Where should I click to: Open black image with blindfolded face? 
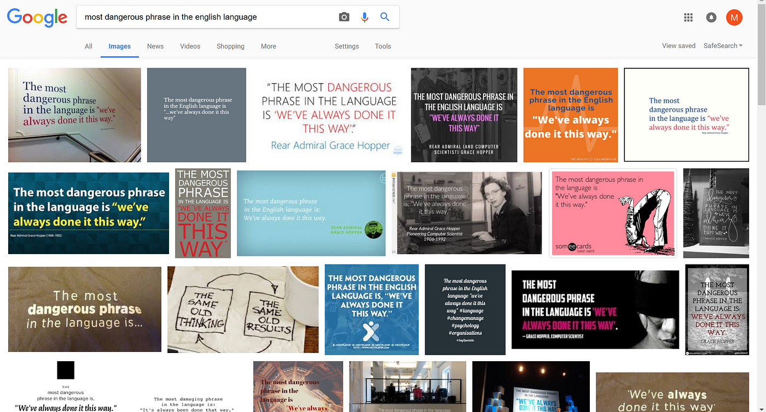coord(595,309)
